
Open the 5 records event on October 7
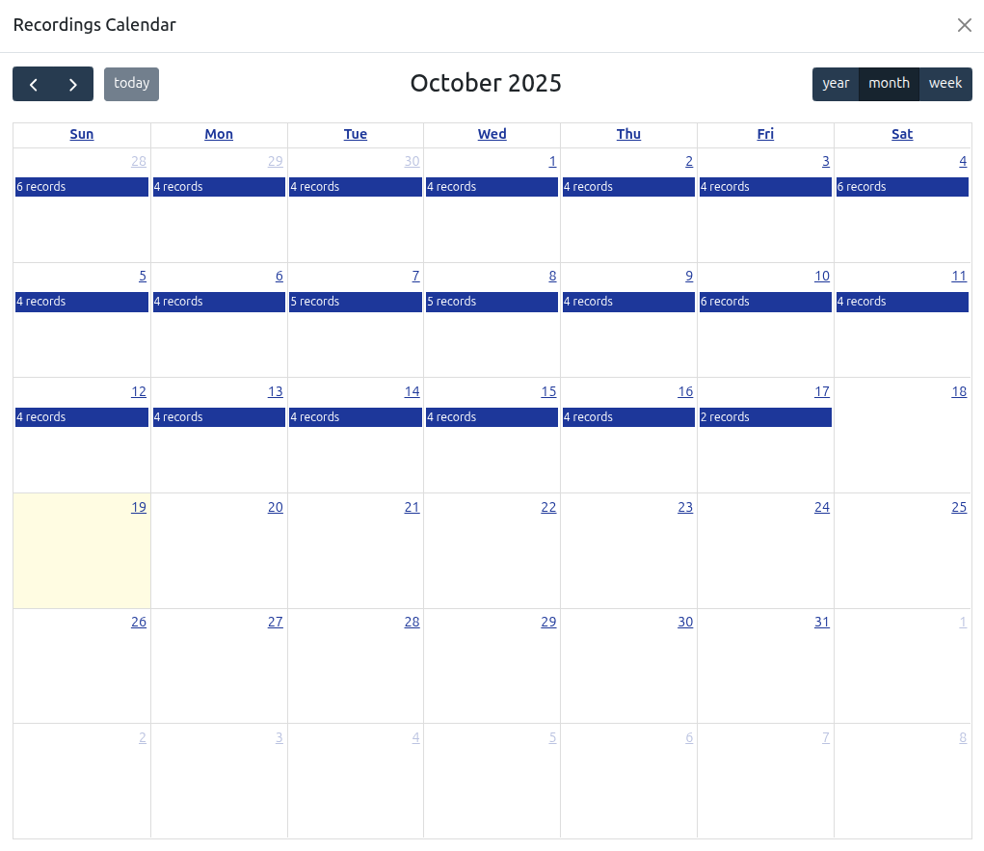click(x=356, y=302)
